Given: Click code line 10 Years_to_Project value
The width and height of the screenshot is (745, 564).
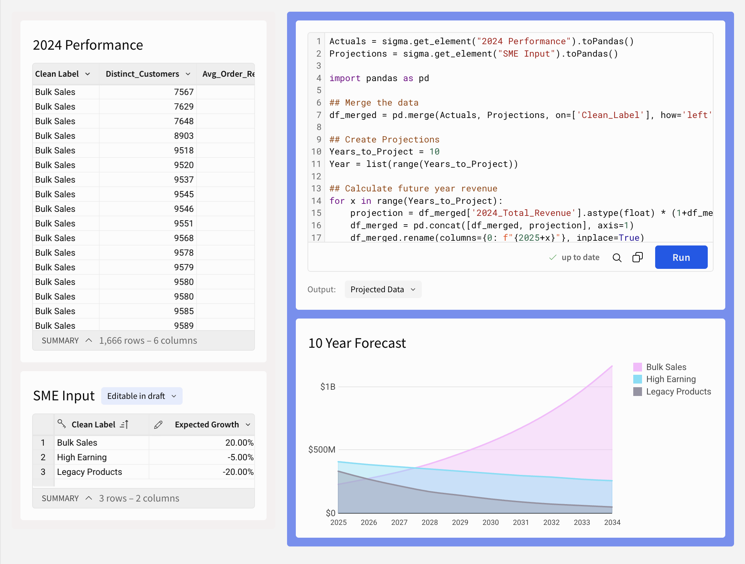Looking at the screenshot, I should [x=434, y=152].
